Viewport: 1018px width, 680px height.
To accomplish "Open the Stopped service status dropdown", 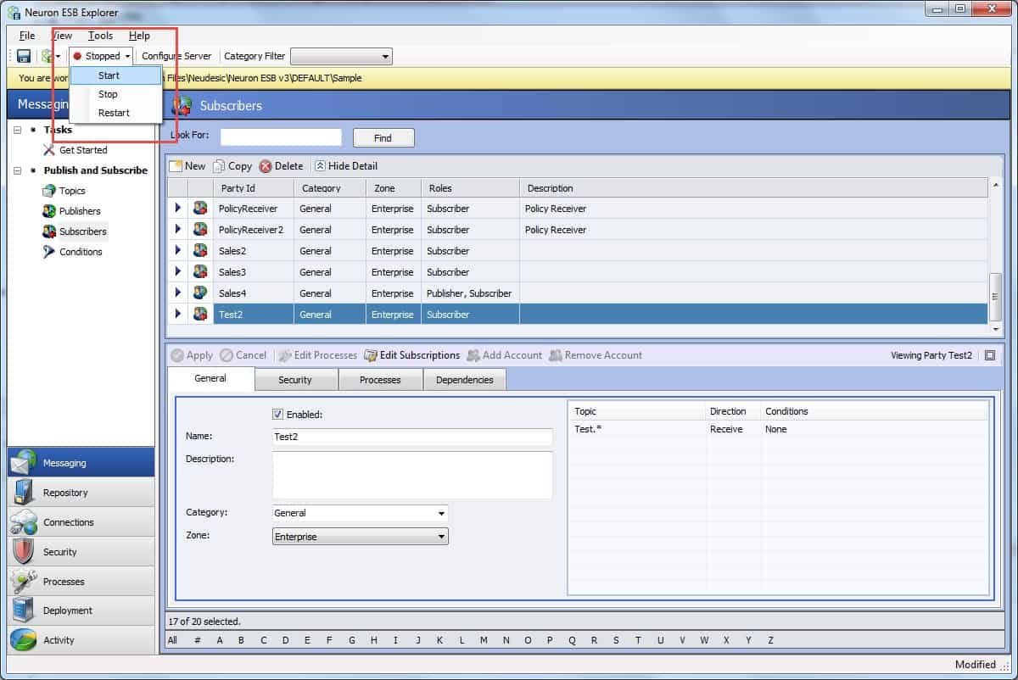I will tap(102, 56).
